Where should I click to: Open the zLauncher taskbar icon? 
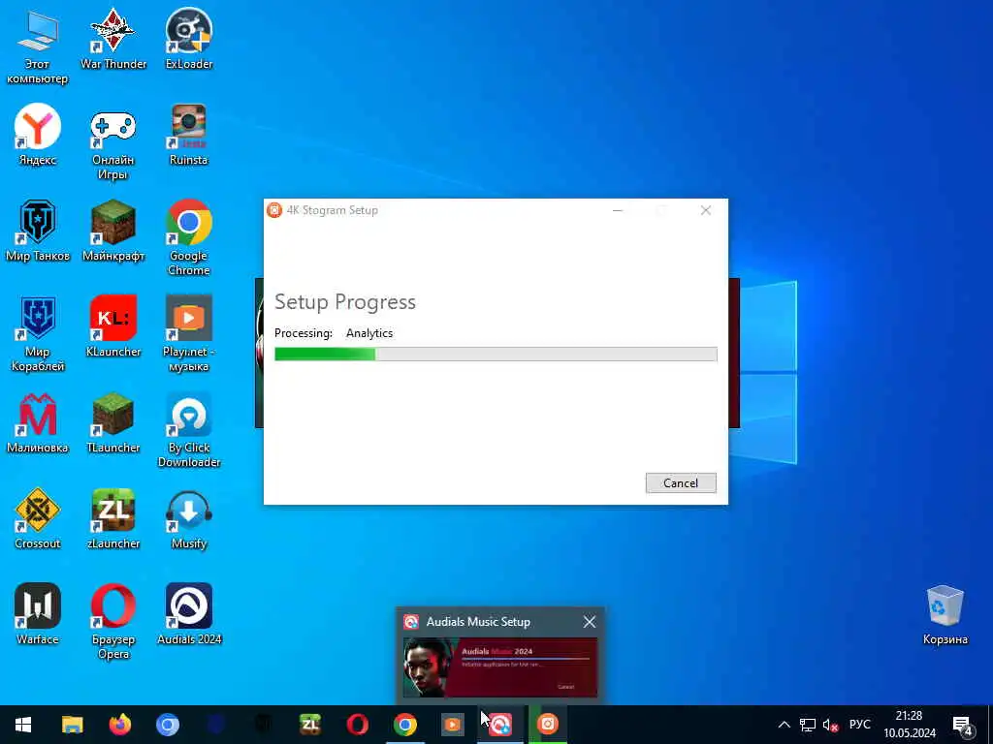[309, 725]
